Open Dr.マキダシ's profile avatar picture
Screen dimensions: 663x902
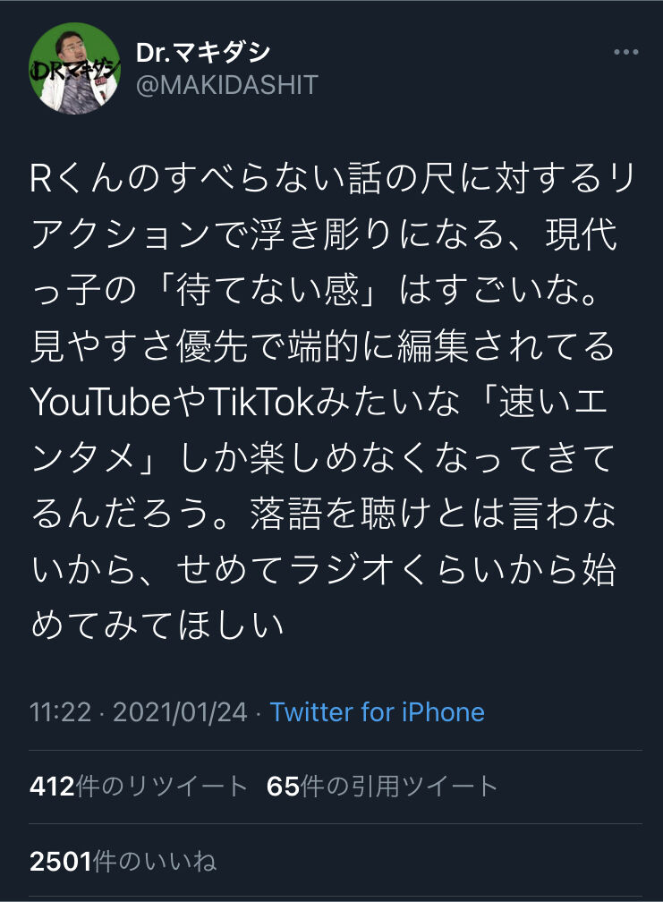coord(75,68)
